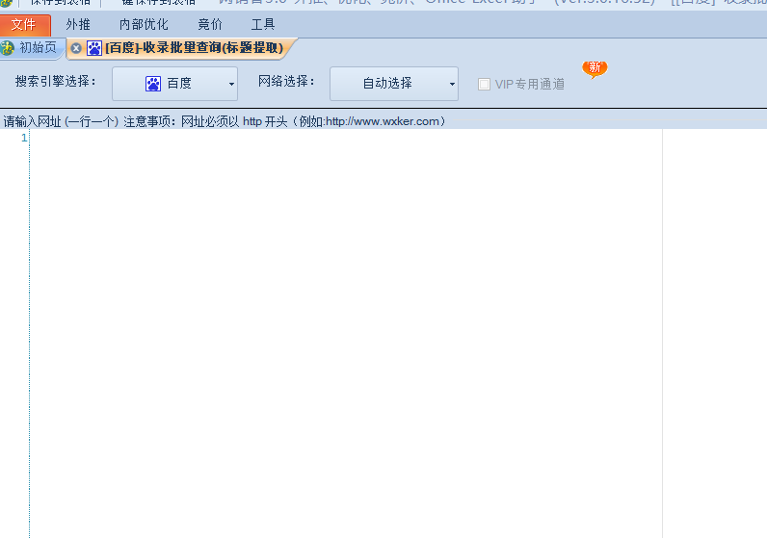The height and width of the screenshot is (538, 767).
Task: Click the 网络选择 label
Action: [x=286, y=81]
